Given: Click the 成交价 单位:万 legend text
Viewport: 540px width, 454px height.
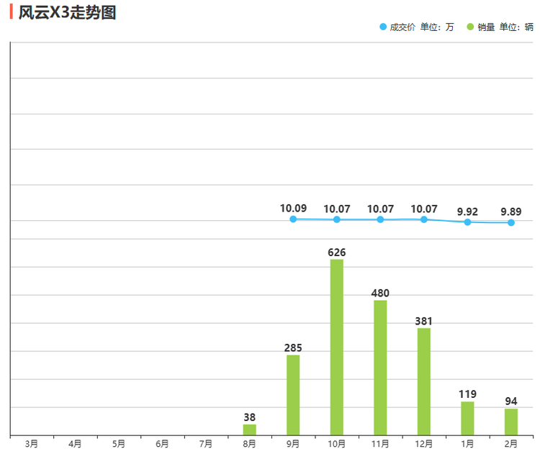Looking at the screenshot, I should tap(422, 27).
